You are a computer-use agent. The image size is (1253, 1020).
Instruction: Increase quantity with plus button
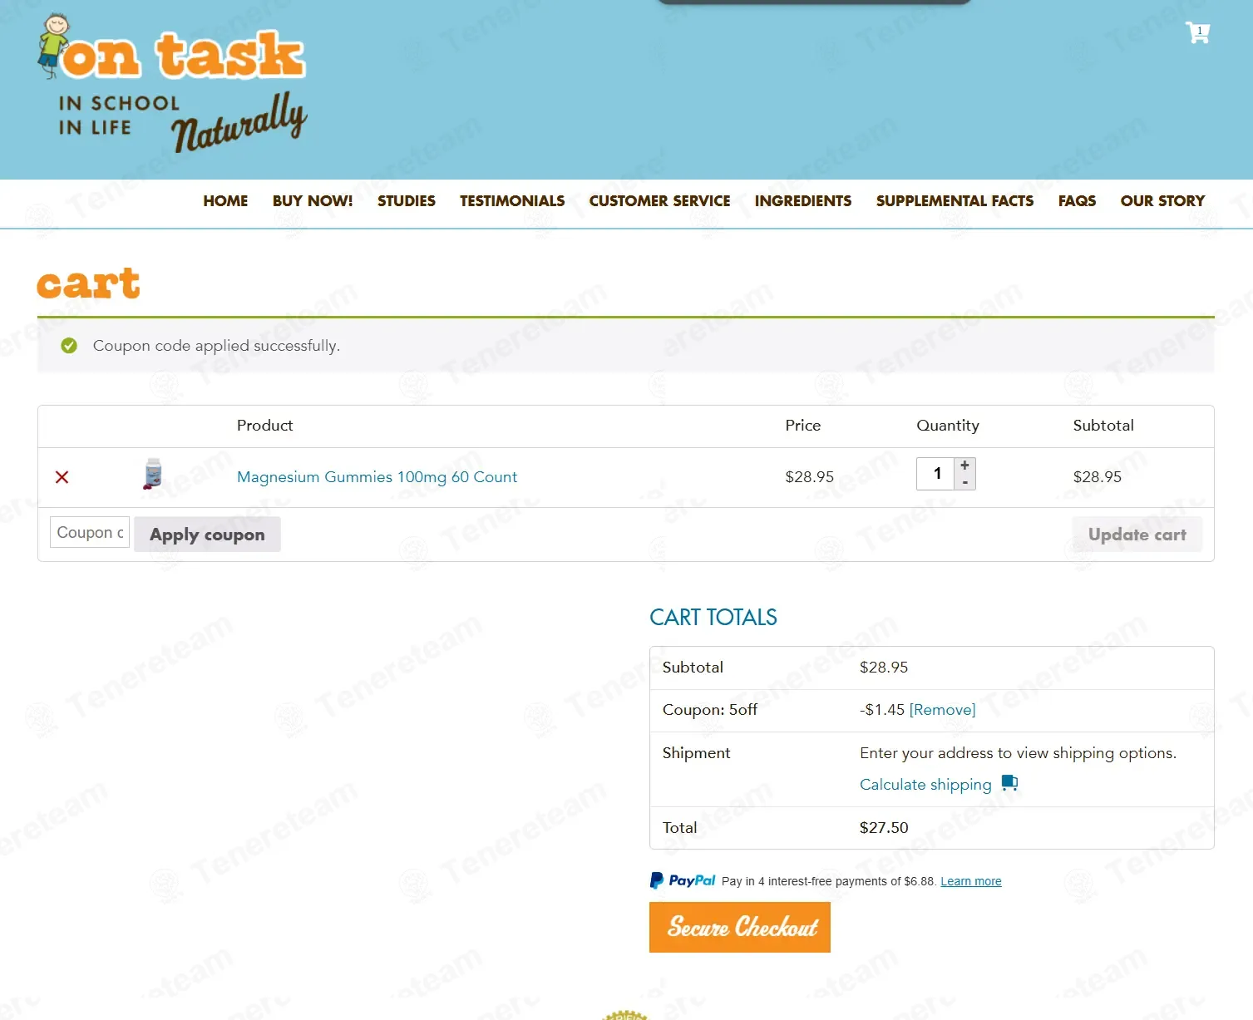[964, 466]
